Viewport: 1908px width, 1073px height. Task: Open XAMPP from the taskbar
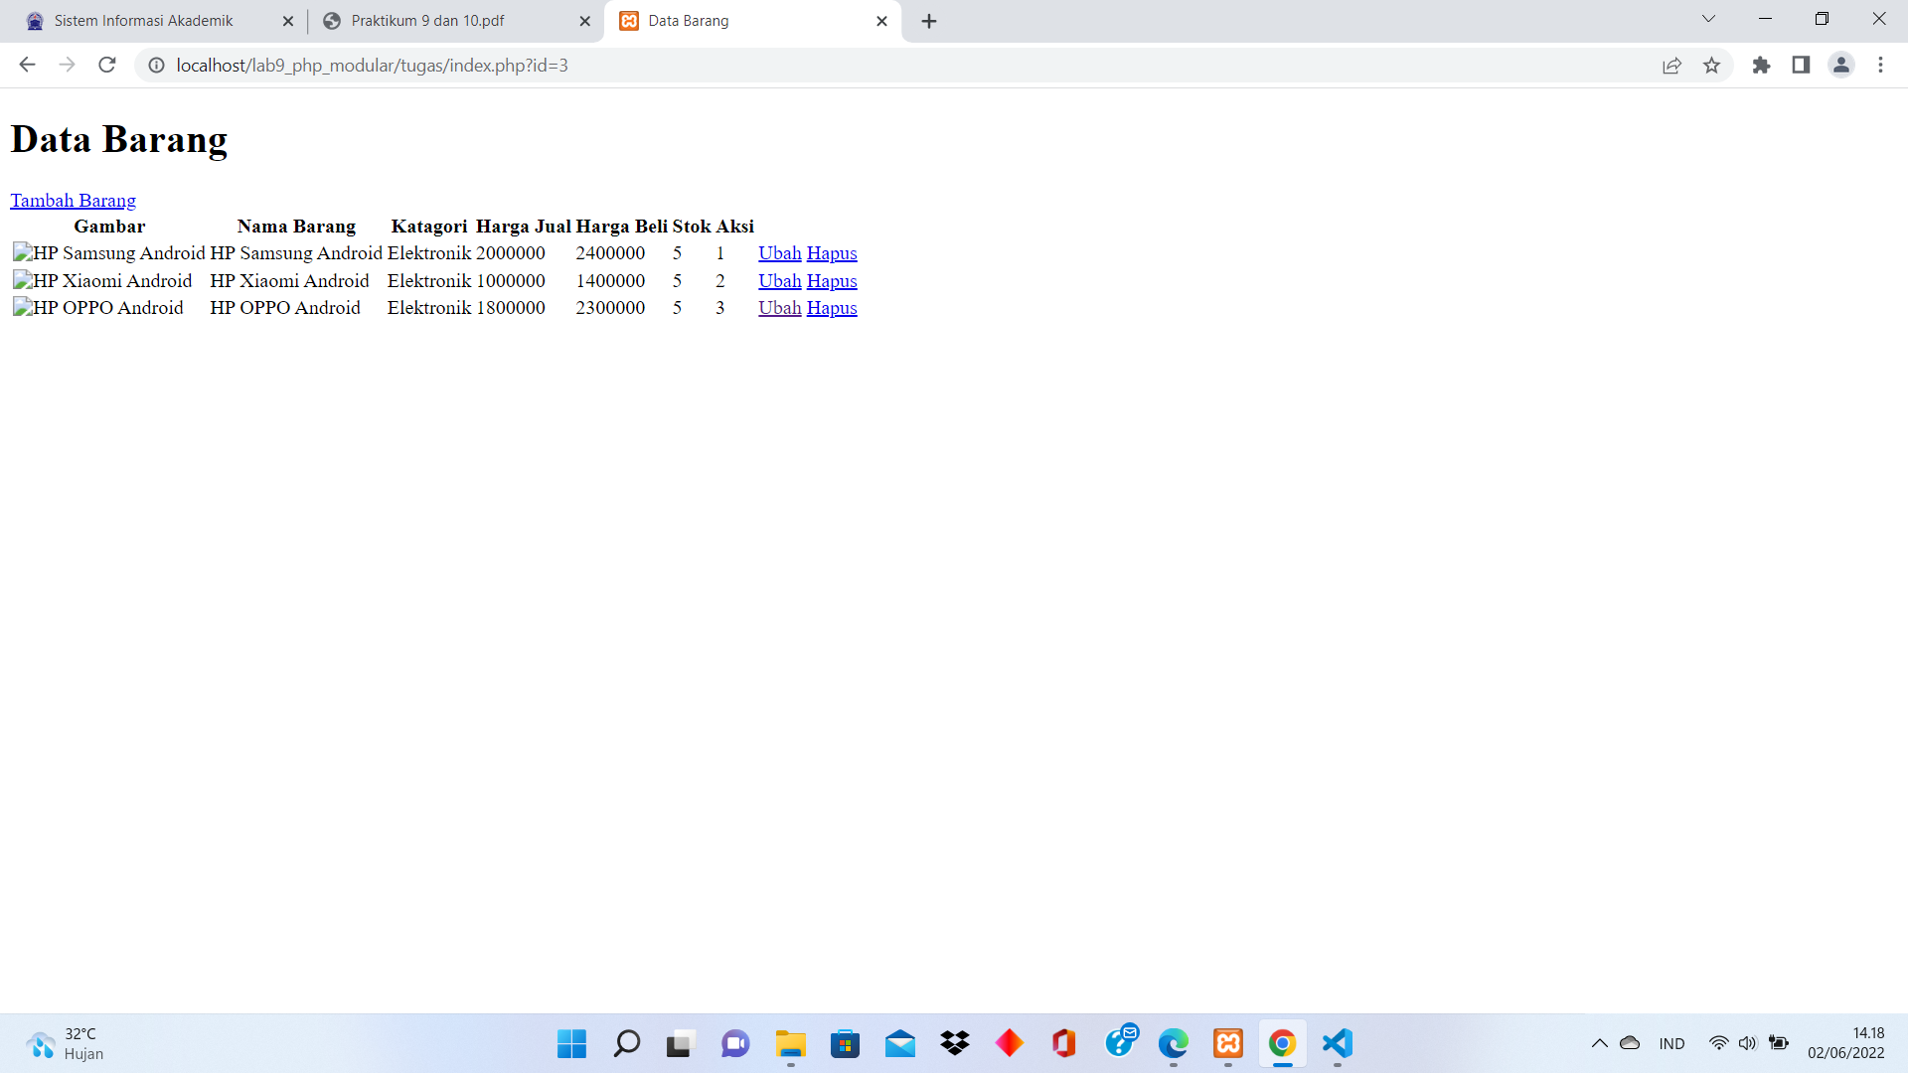[1228, 1043]
